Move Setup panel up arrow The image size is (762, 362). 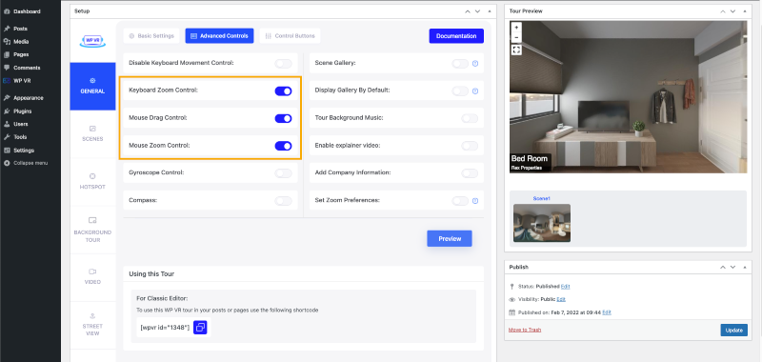[x=468, y=10]
